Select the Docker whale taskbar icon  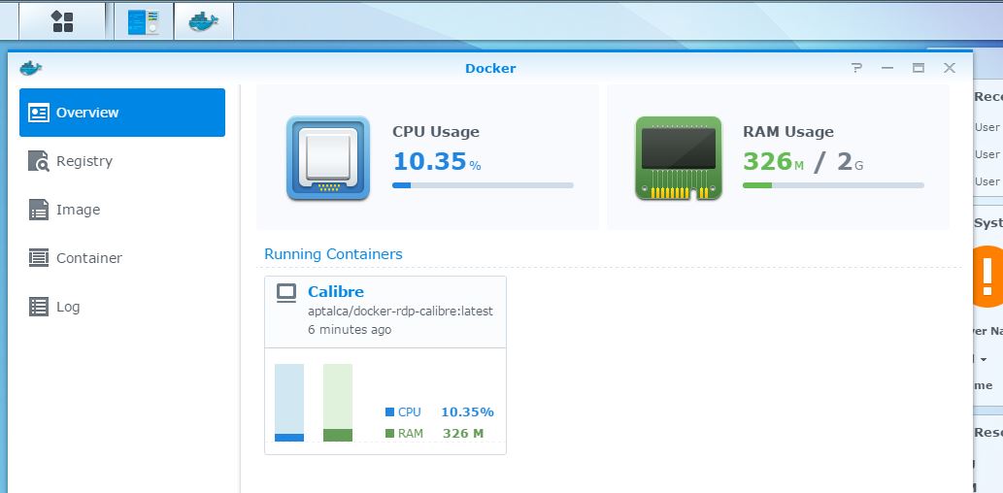203,21
